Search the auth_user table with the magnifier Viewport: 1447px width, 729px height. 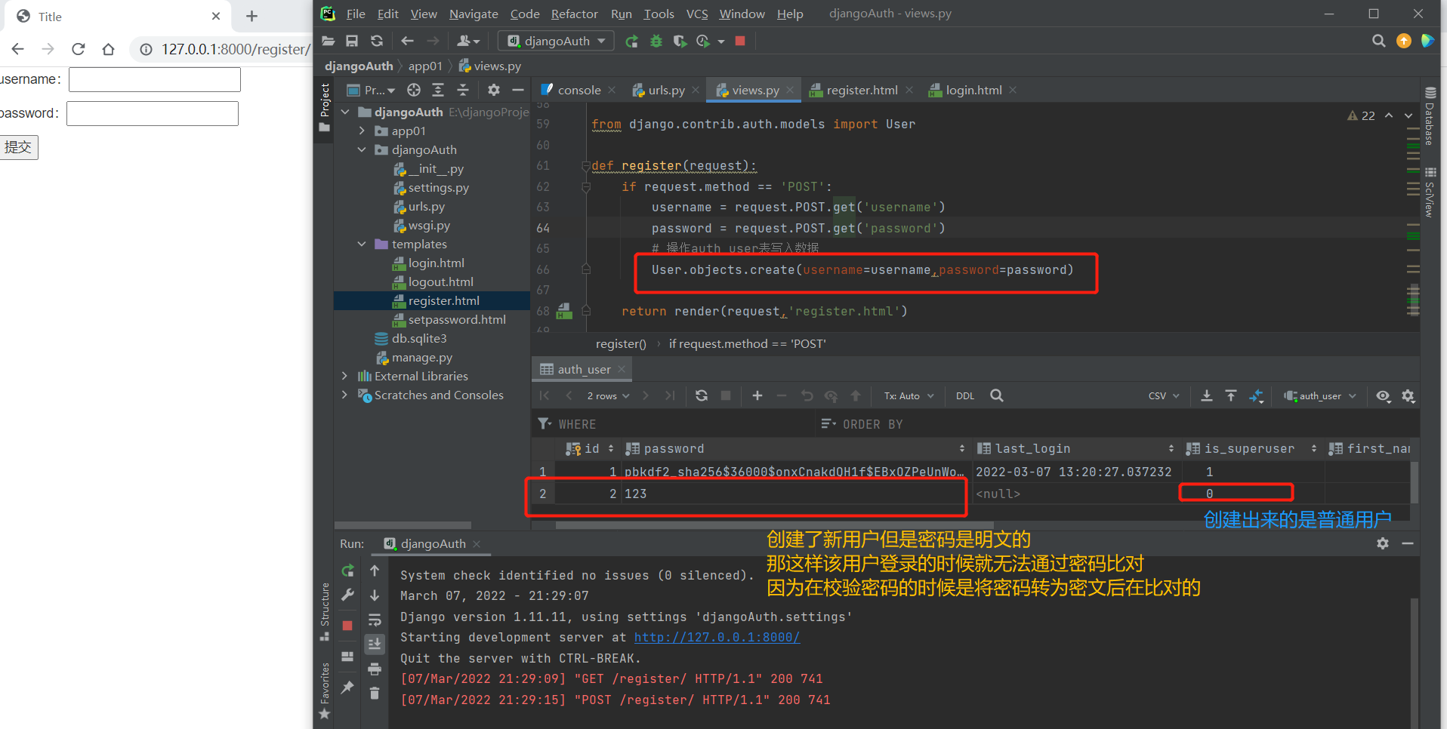(997, 395)
